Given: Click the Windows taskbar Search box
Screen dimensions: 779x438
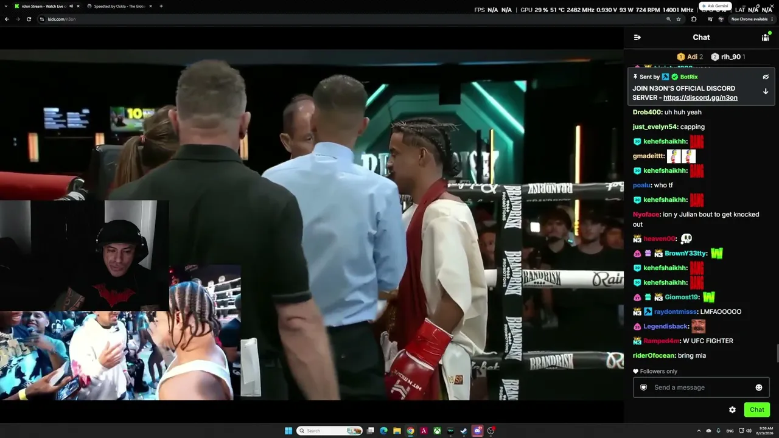Looking at the screenshot, I should tap(330, 431).
